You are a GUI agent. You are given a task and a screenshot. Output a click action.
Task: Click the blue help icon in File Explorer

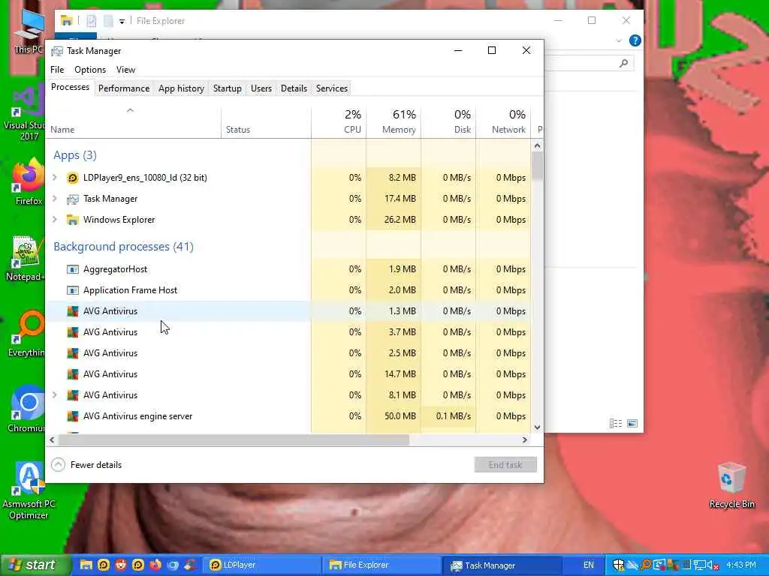pos(635,40)
